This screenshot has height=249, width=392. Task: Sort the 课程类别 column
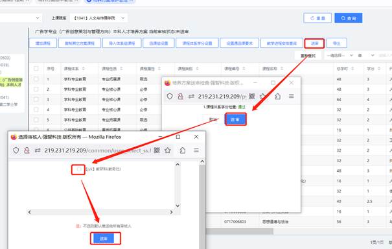197,69
